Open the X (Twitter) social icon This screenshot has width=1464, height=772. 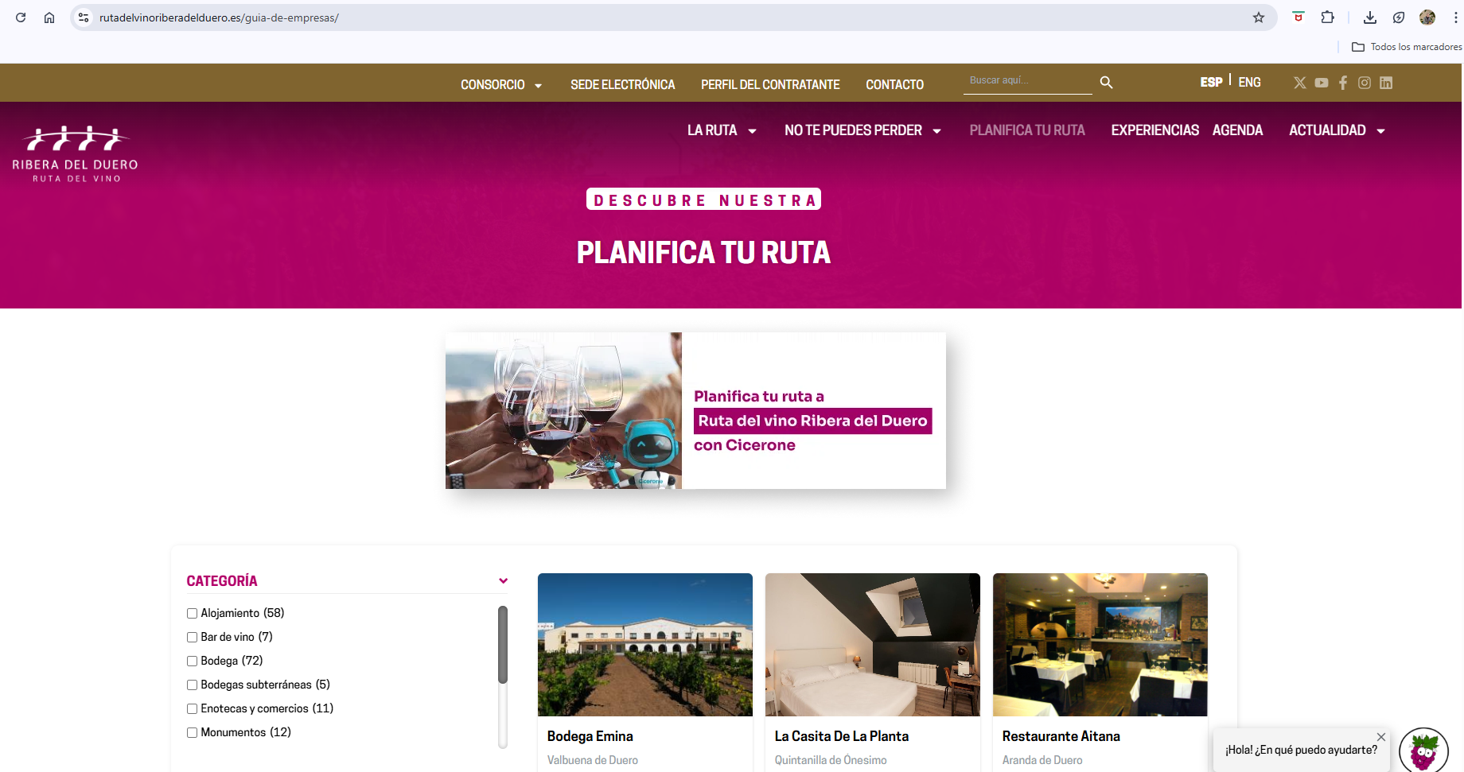click(1300, 83)
